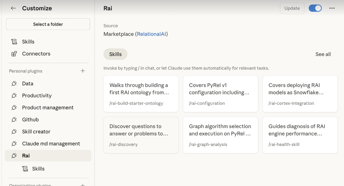Open the Productivity plugin

tap(37, 95)
